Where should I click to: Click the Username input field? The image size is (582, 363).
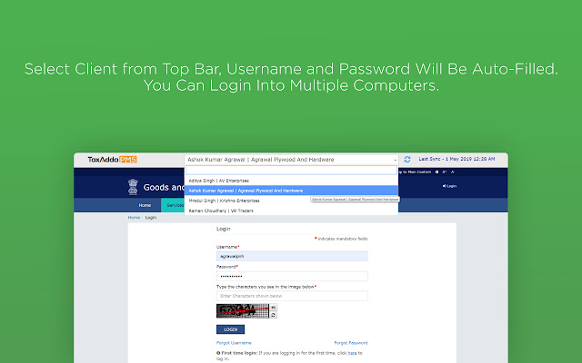[x=292, y=256]
